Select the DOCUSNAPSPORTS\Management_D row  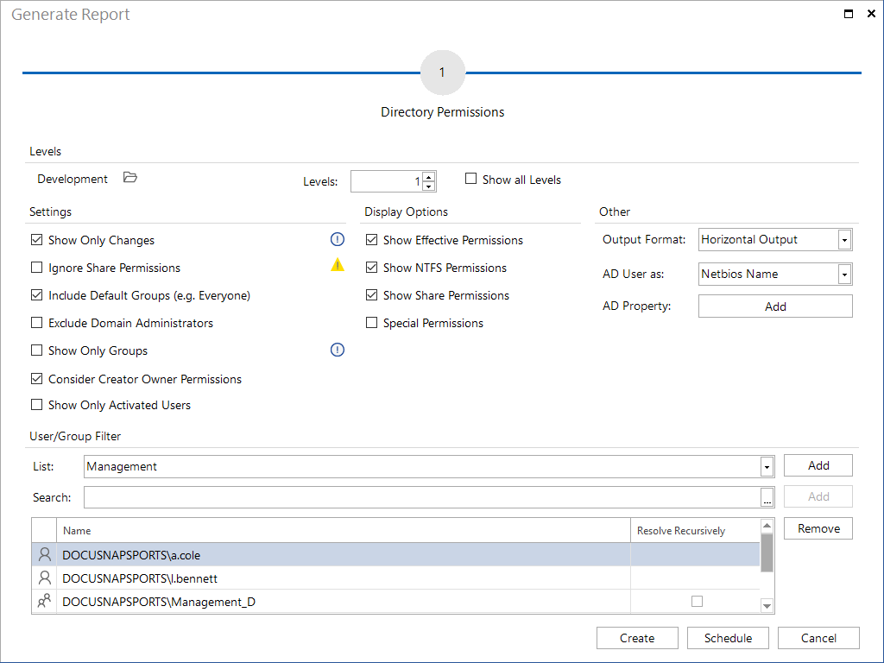pos(395,602)
